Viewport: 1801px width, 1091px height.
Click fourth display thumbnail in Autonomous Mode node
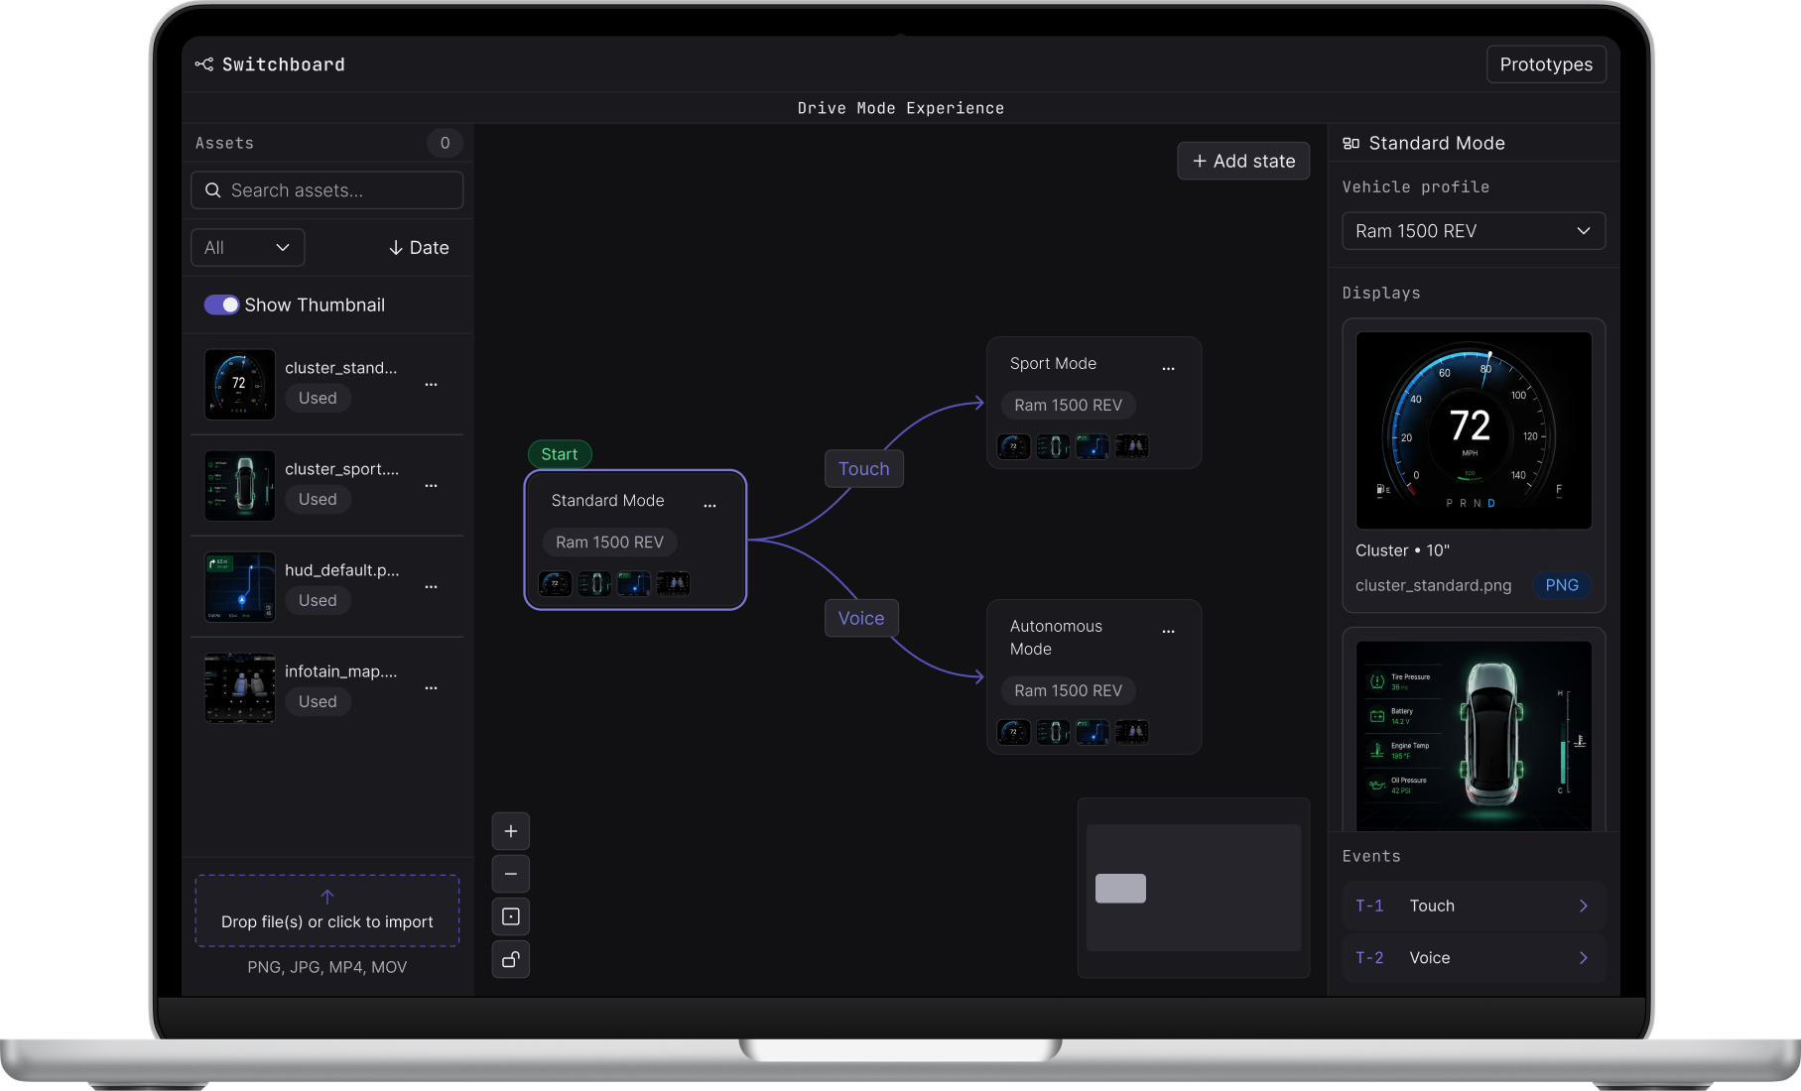click(1131, 732)
